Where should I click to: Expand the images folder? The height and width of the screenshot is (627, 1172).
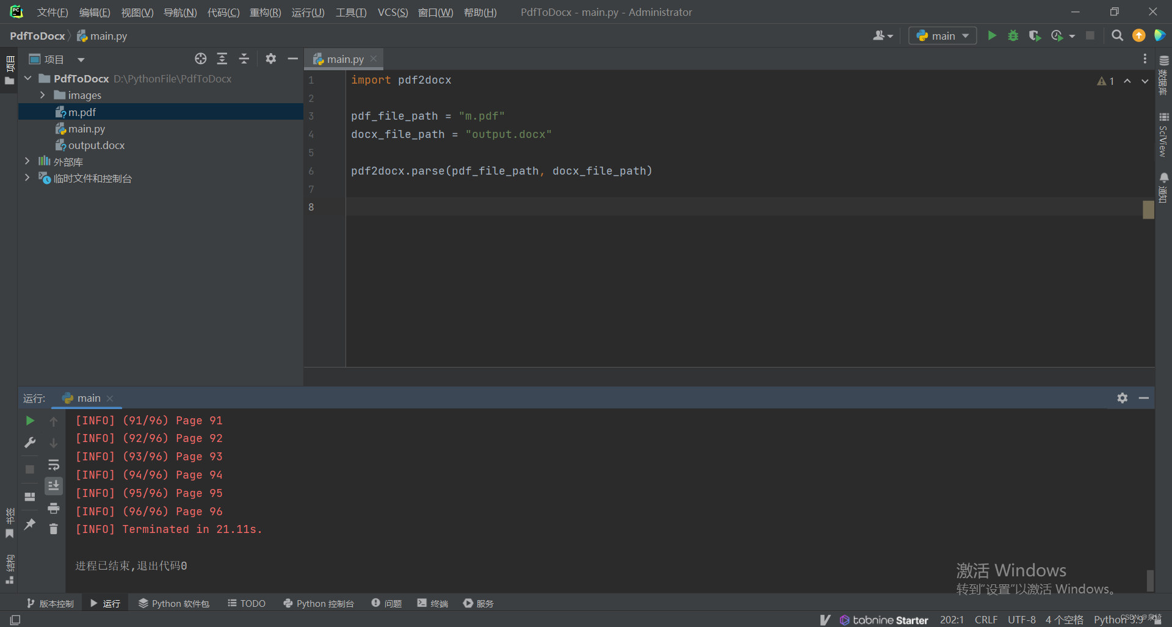pos(42,95)
